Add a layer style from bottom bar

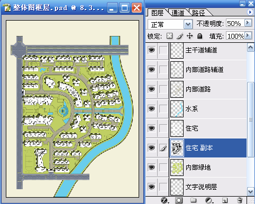tap(164, 200)
